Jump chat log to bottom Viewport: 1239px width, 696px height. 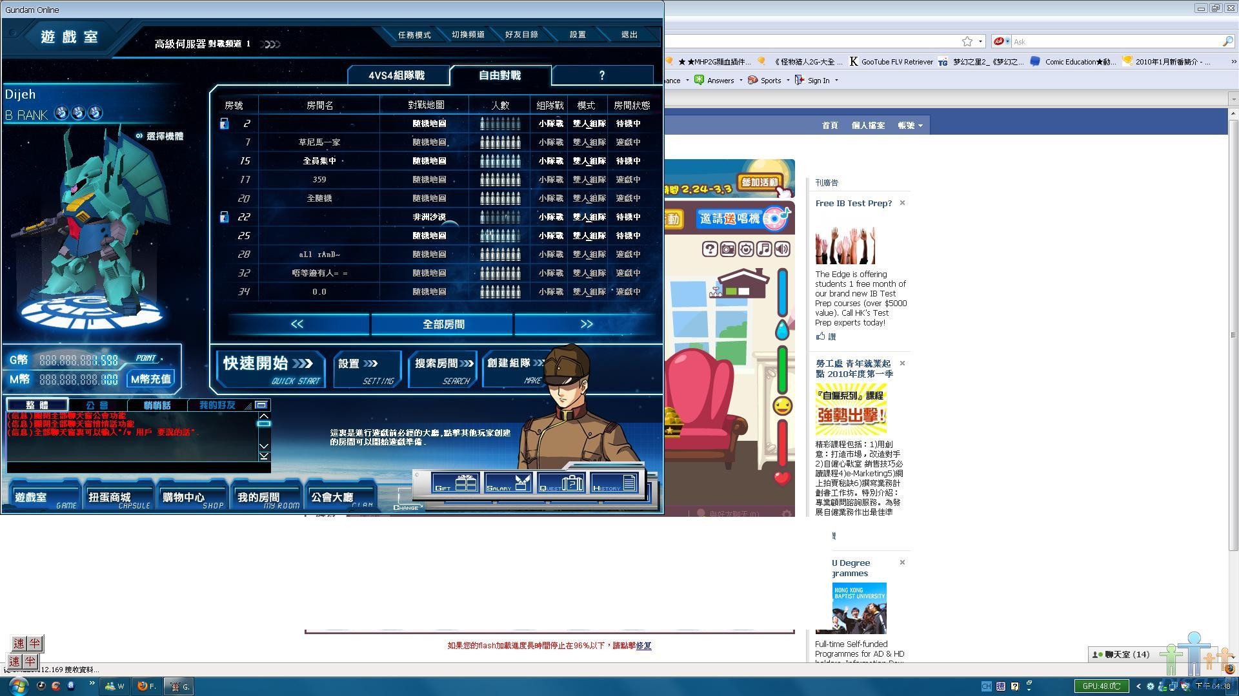264,456
